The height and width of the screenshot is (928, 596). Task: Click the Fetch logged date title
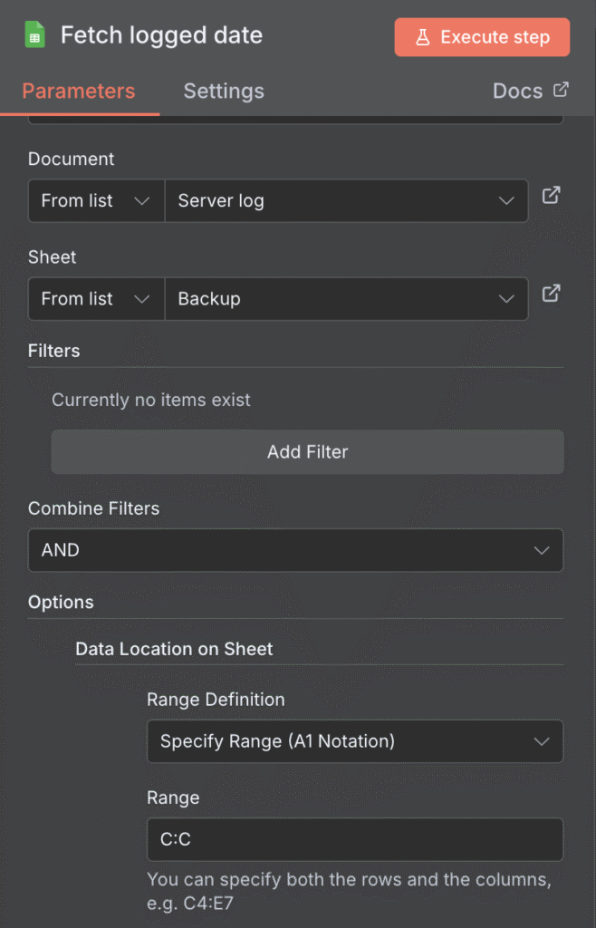[161, 35]
